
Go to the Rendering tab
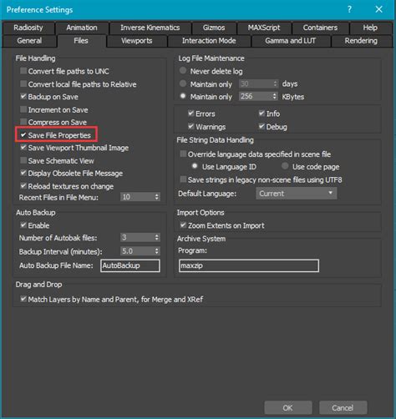(361, 41)
